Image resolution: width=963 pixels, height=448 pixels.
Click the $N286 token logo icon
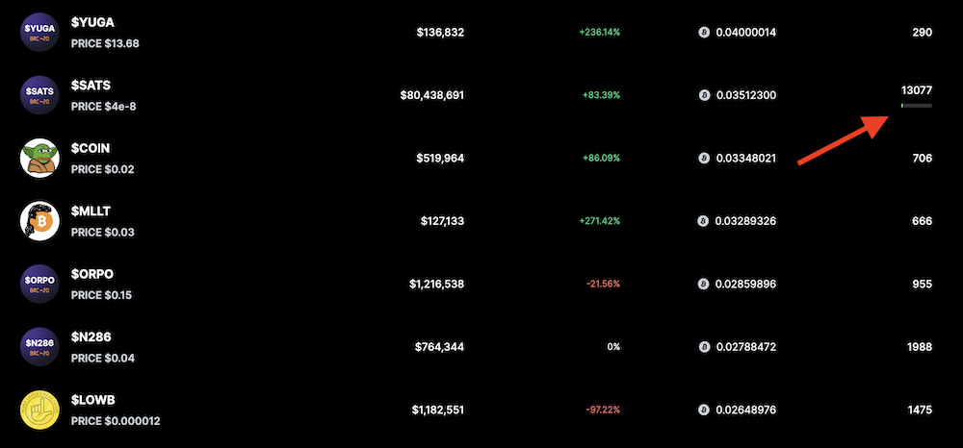[x=40, y=346]
